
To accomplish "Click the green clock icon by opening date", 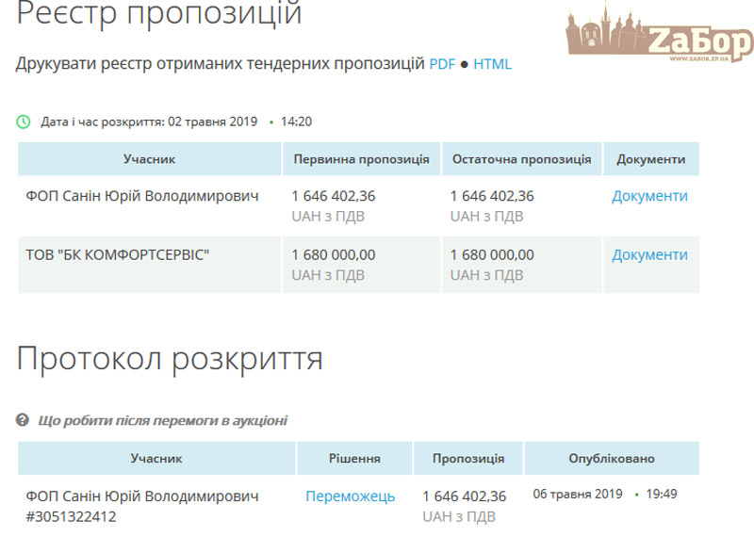I will click(x=24, y=122).
